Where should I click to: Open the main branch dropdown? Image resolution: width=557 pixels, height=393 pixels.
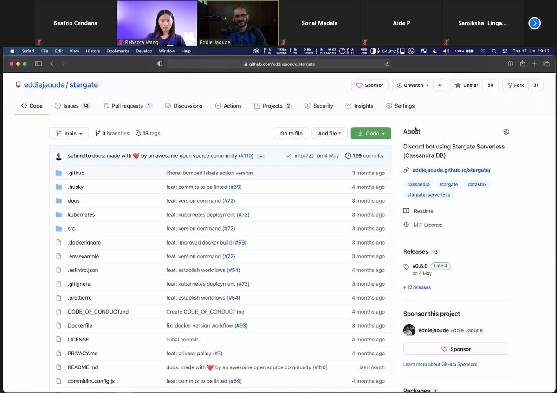click(x=69, y=134)
